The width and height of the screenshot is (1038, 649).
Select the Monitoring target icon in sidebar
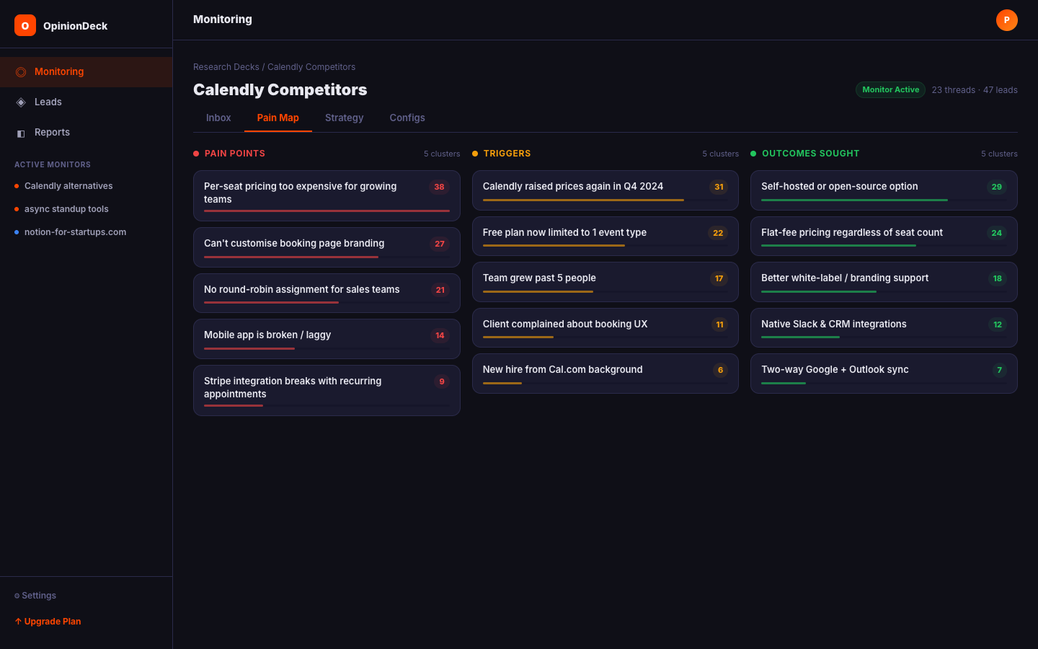(x=20, y=71)
